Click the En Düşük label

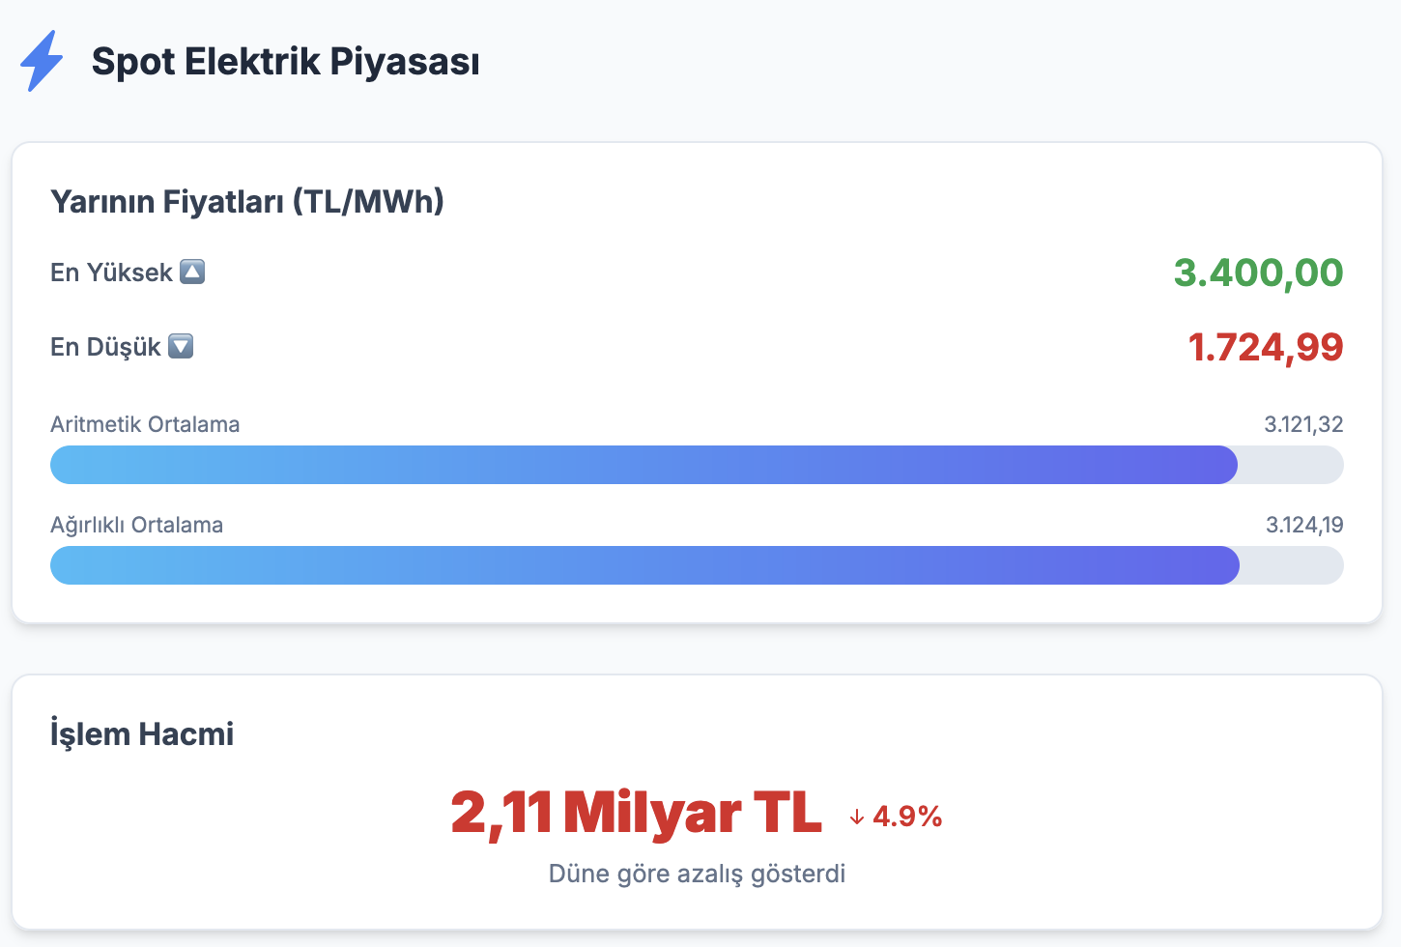pos(105,347)
